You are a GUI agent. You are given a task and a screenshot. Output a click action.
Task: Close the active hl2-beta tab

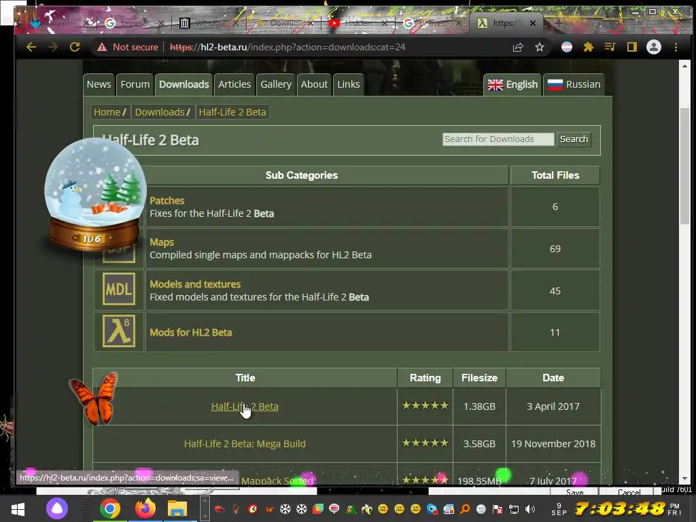pyautogui.click(x=533, y=23)
